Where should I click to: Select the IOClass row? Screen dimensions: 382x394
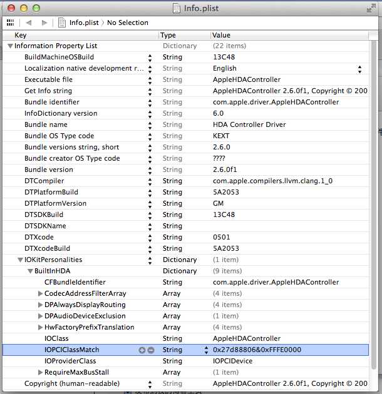(x=186, y=338)
